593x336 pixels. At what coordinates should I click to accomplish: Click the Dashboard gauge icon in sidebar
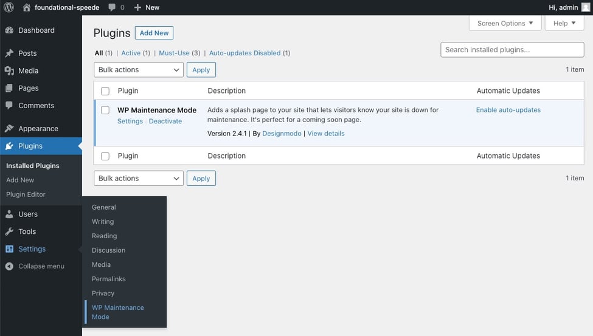9,30
